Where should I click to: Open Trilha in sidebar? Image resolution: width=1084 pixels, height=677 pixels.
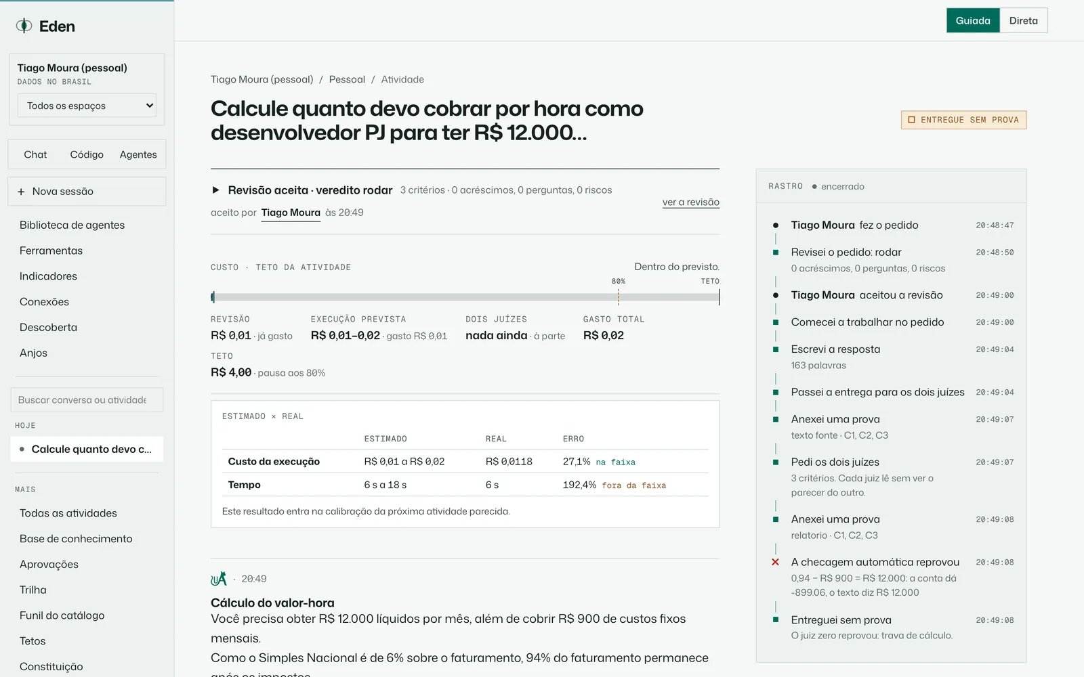33,590
